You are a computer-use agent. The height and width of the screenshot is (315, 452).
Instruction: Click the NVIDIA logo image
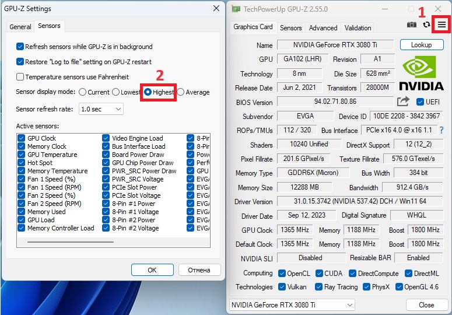pyautogui.click(x=421, y=73)
